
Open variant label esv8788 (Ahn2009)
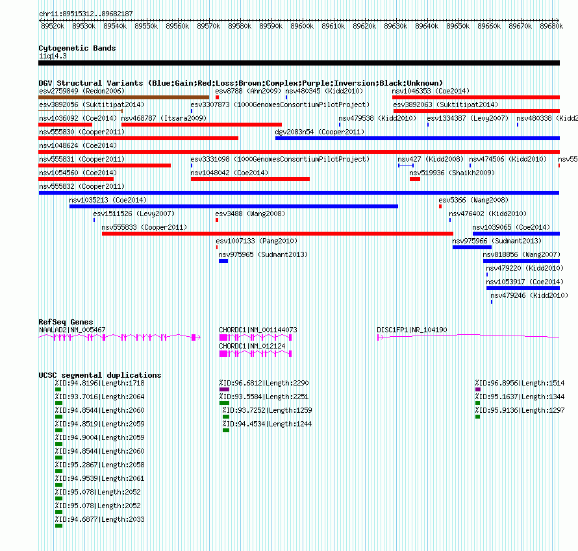(248, 91)
